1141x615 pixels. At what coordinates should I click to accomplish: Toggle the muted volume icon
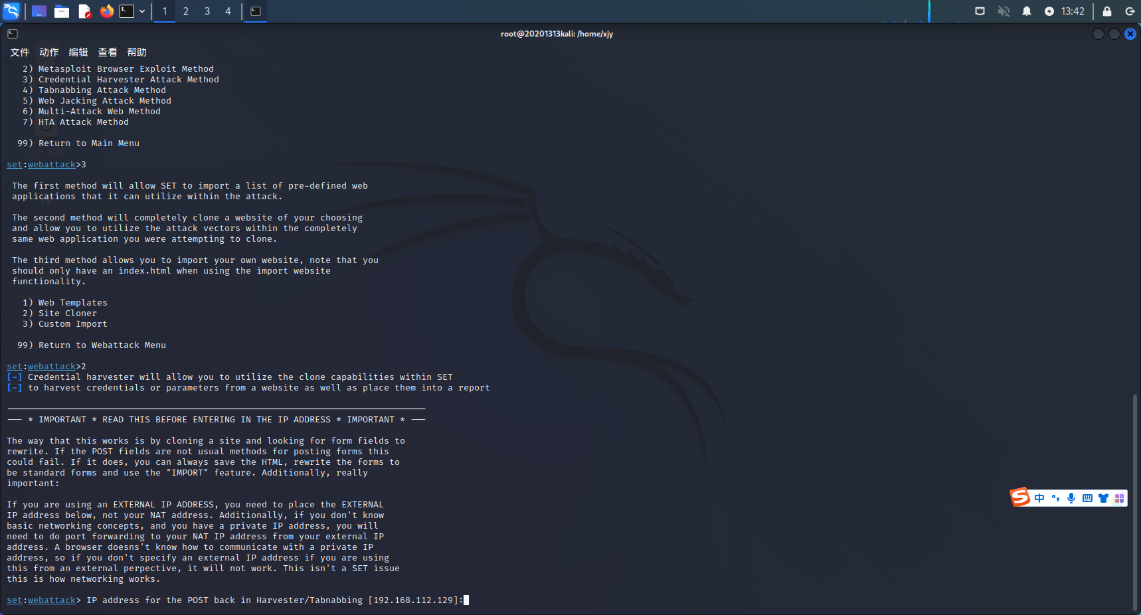click(1004, 11)
